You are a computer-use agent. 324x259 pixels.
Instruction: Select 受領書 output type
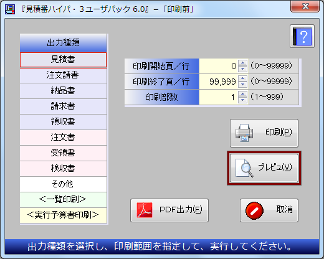(x=63, y=153)
